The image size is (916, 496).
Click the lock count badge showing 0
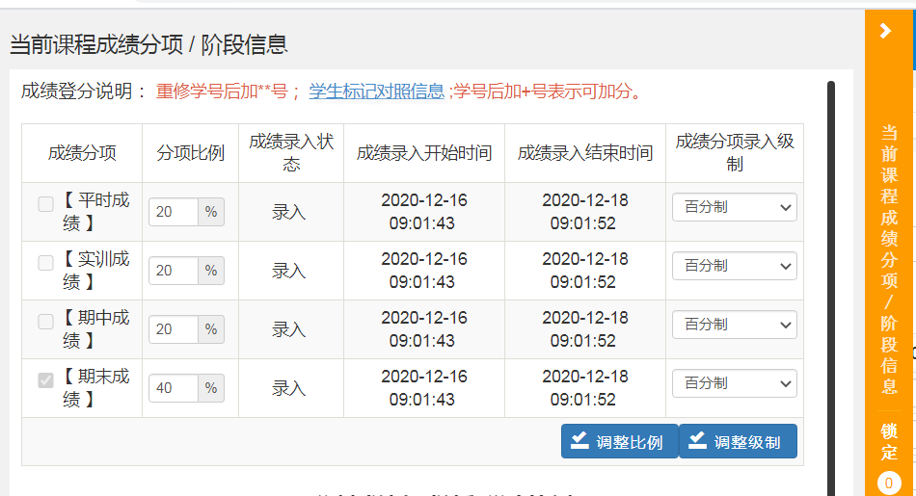pyautogui.click(x=888, y=484)
